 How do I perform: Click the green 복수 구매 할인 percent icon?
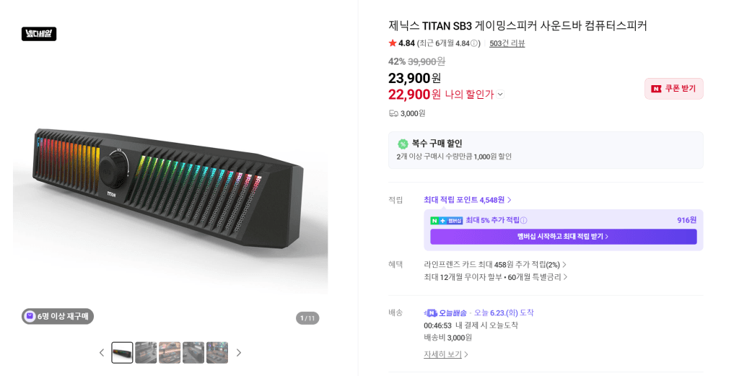pyautogui.click(x=403, y=144)
